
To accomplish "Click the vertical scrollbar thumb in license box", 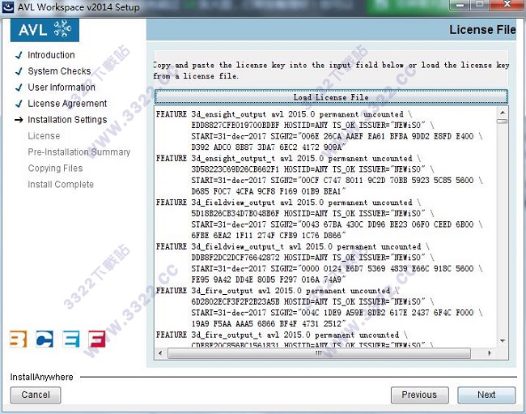I will pos(503,122).
